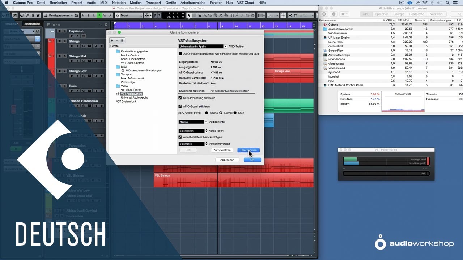Click the process info icon in Aktivitätsanzeige
This screenshot has height=260, width=463.
333,14
